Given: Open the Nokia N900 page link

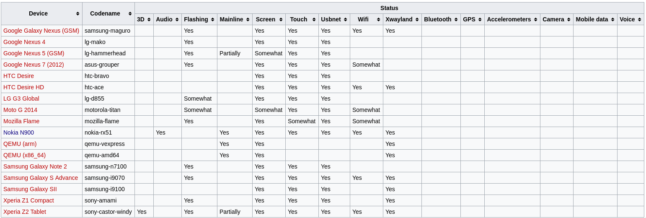Looking at the screenshot, I should click(18, 132).
